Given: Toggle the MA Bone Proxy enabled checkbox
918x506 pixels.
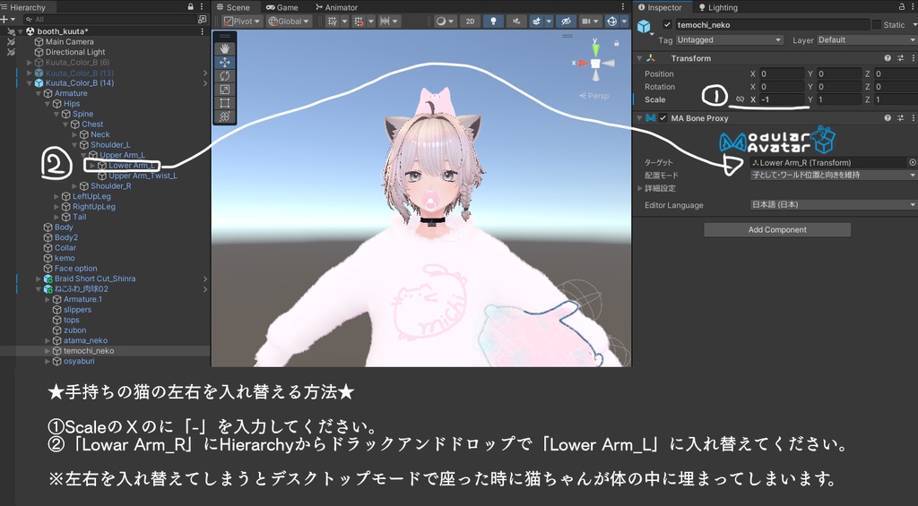Looking at the screenshot, I should 663,117.
